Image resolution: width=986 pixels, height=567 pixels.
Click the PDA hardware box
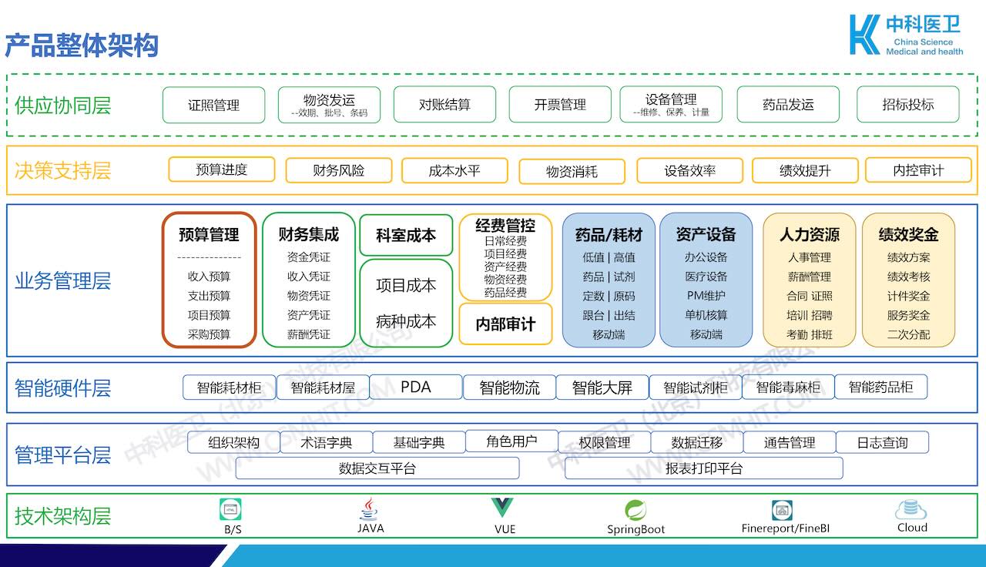tap(416, 387)
